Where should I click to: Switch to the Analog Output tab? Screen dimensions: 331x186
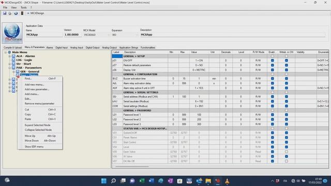[109, 48]
